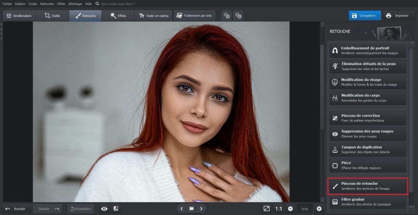Click the add preset icon with plus
Viewport: 418px width, 215px height.
click(227, 16)
